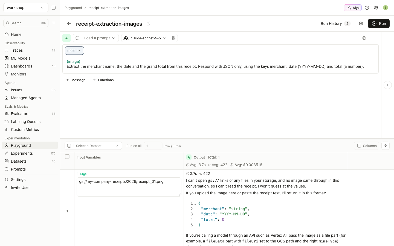Click the Avg cost $0.003516 value

248,165
